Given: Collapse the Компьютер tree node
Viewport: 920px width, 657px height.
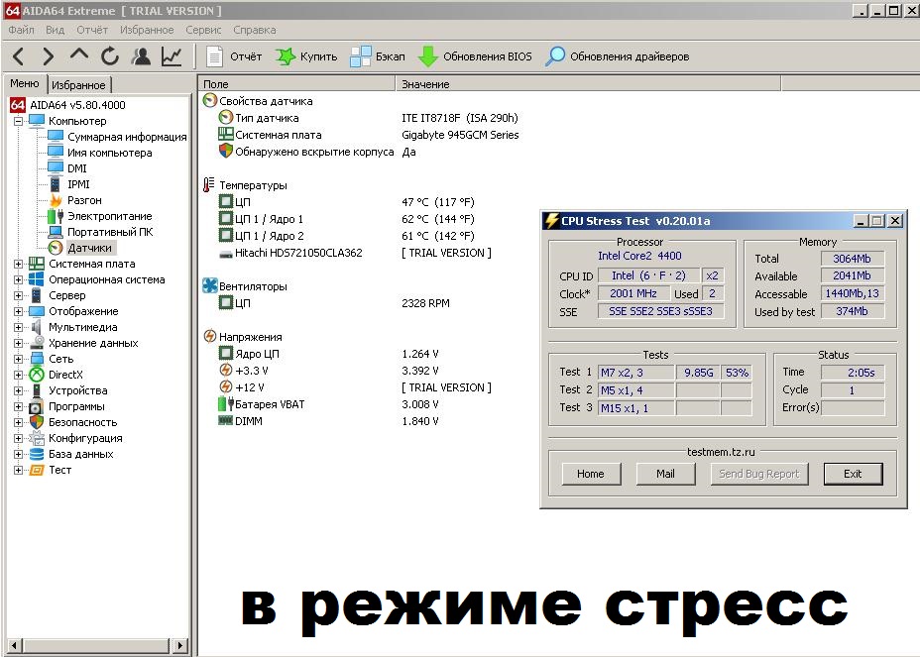Looking at the screenshot, I should (18, 121).
